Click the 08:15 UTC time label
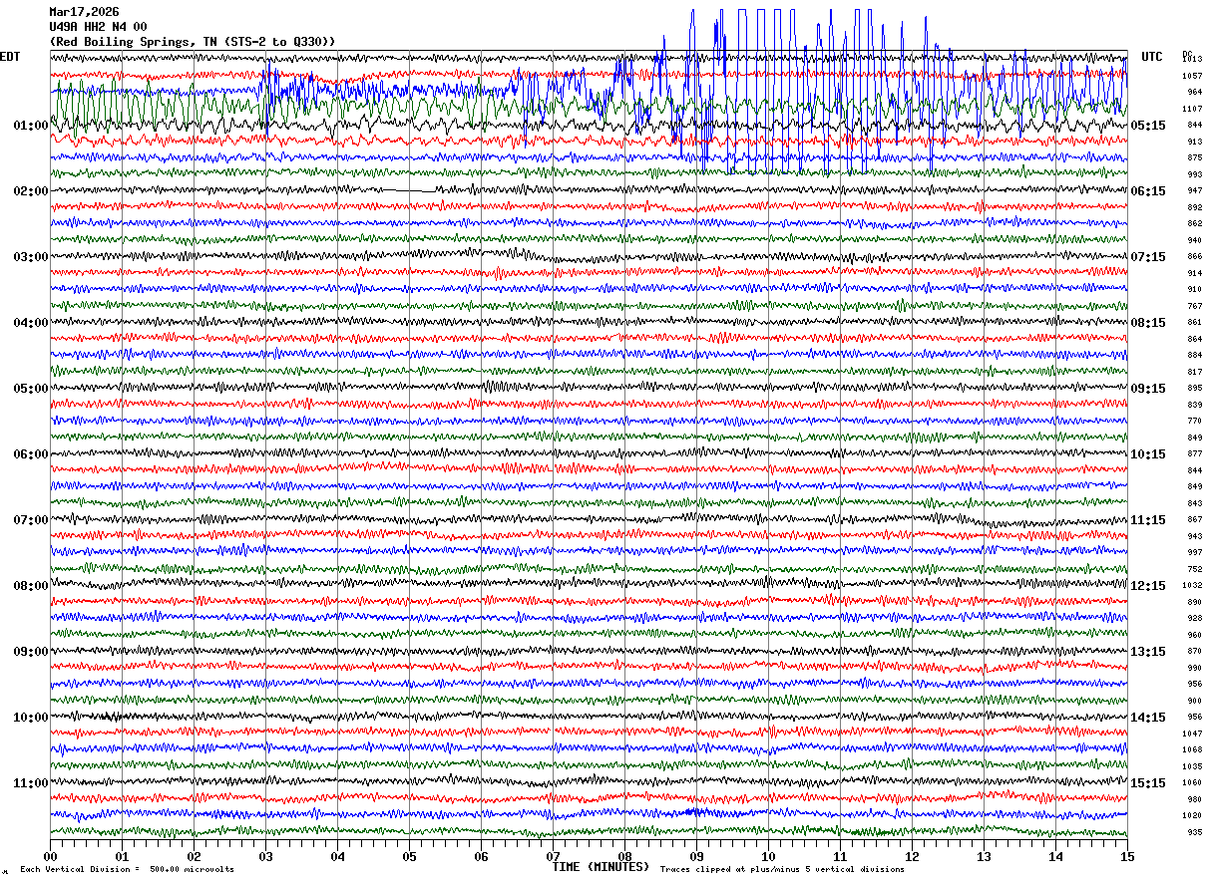This screenshot has width=1207, height=883. (x=1148, y=323)
